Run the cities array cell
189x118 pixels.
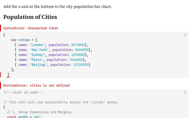click(x=185, y=35)
